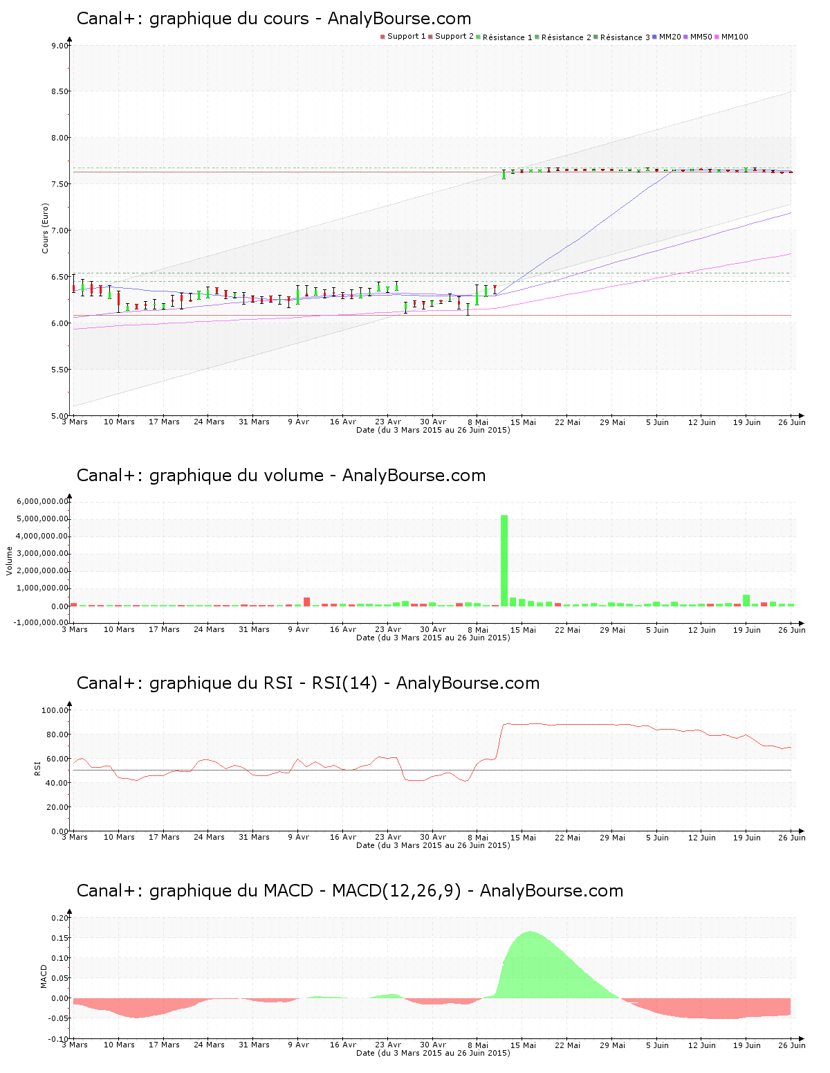830x1073 pixels.
Task: Click the 'graphique du MACD - MACD(12,26,9)' title
Action: 305,891
